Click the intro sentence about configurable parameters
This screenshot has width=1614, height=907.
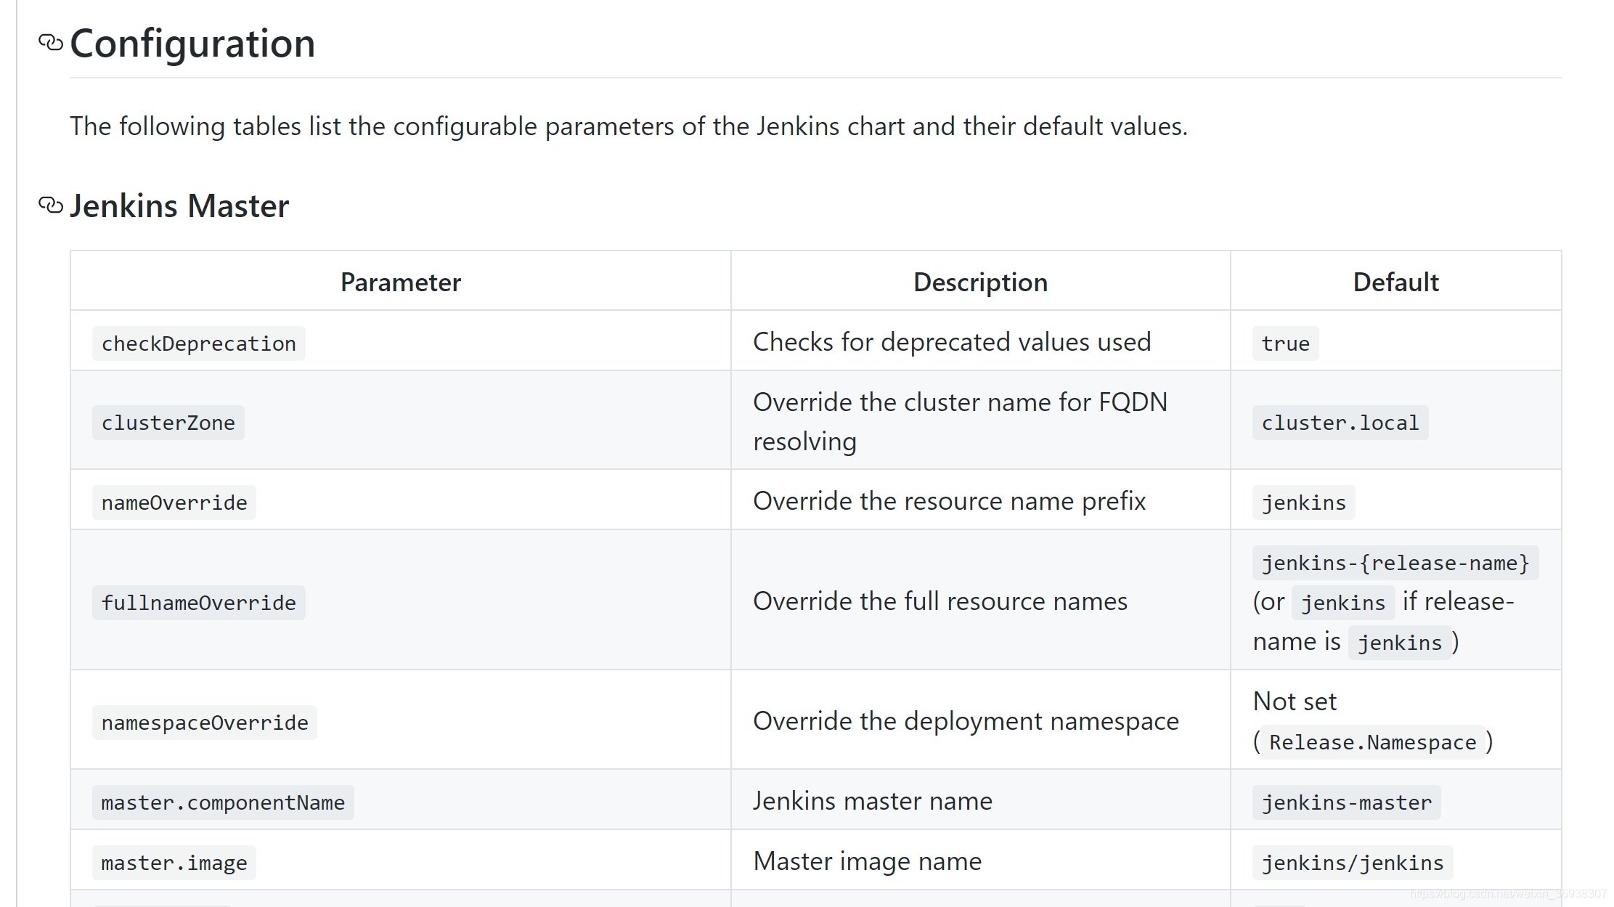(629, 126)
